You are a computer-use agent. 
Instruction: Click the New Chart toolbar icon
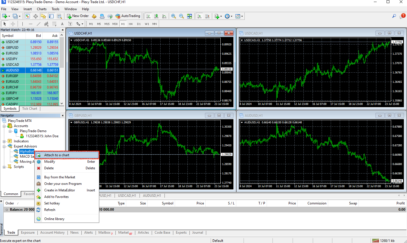tap(5, 16)
